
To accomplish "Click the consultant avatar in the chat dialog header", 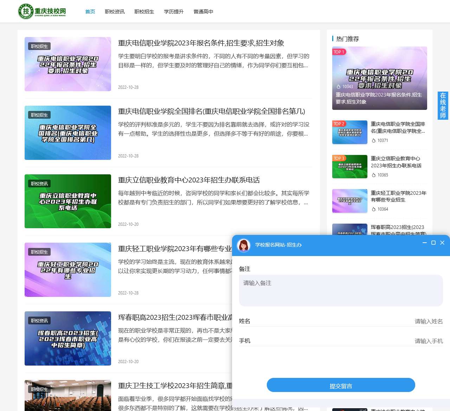I will (x=243, y=245).
